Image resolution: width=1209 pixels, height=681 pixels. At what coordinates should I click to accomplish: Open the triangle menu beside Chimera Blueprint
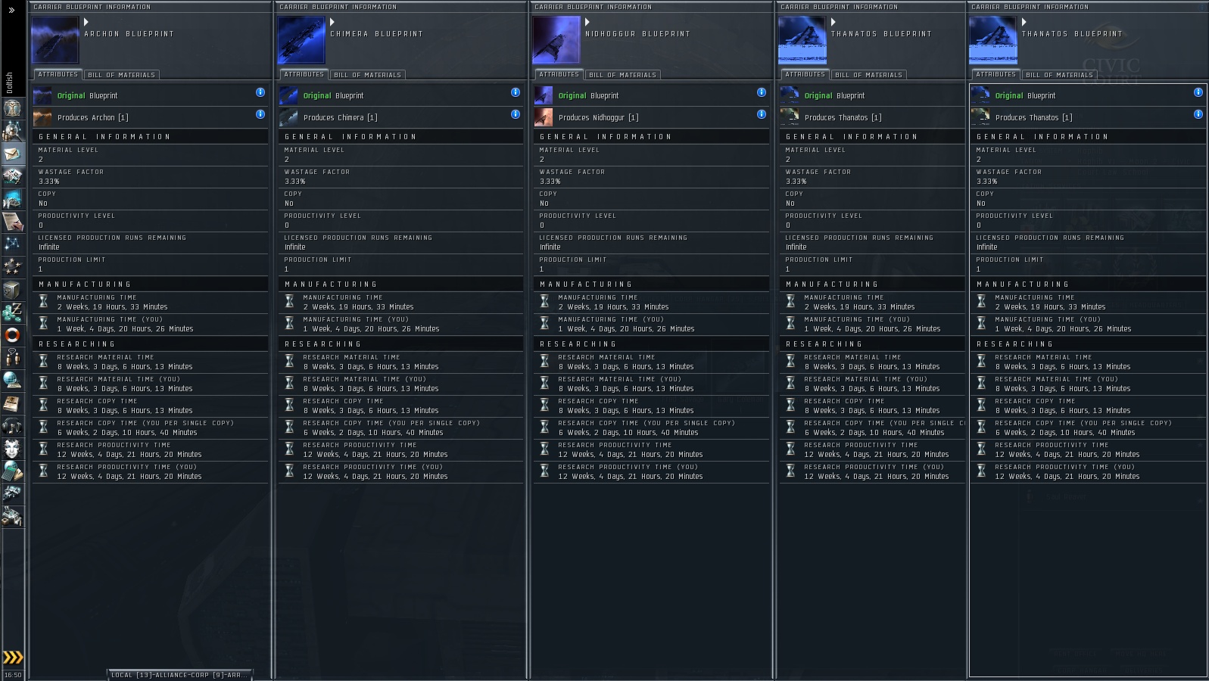point(332,22)
